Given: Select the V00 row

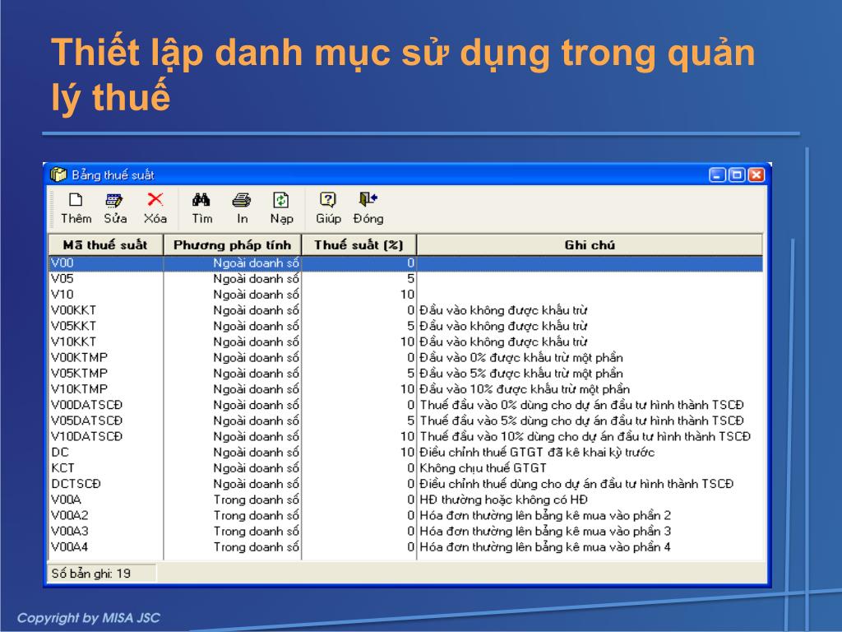Looking at the screenshot, I should click(405, 263).
